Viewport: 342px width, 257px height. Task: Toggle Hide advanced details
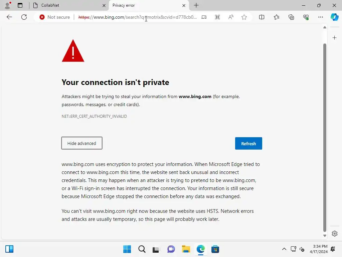82,143
